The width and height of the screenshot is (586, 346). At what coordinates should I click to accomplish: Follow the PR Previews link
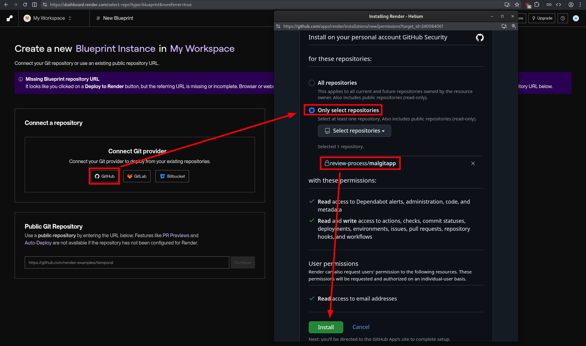click(176, 235)
